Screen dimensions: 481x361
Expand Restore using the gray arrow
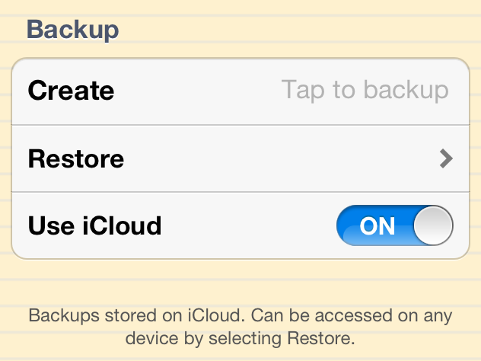(x=447, y=158)
